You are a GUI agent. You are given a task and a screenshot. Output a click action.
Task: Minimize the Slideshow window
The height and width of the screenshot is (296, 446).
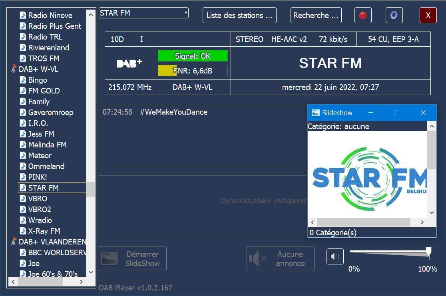371,113
